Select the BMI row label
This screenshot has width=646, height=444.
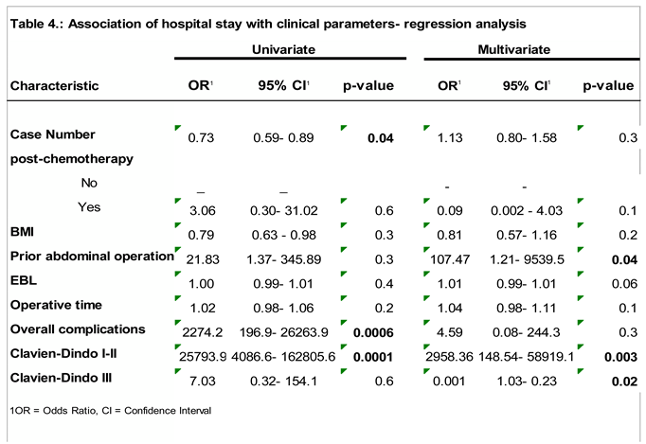(x=24, y=232)
